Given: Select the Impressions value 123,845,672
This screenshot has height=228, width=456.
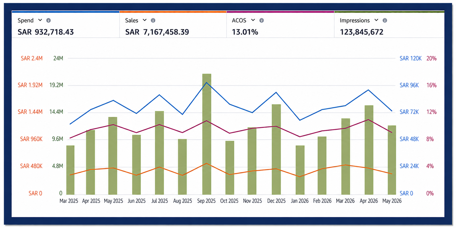Looking at the screenshot, I should coord(362,32).
